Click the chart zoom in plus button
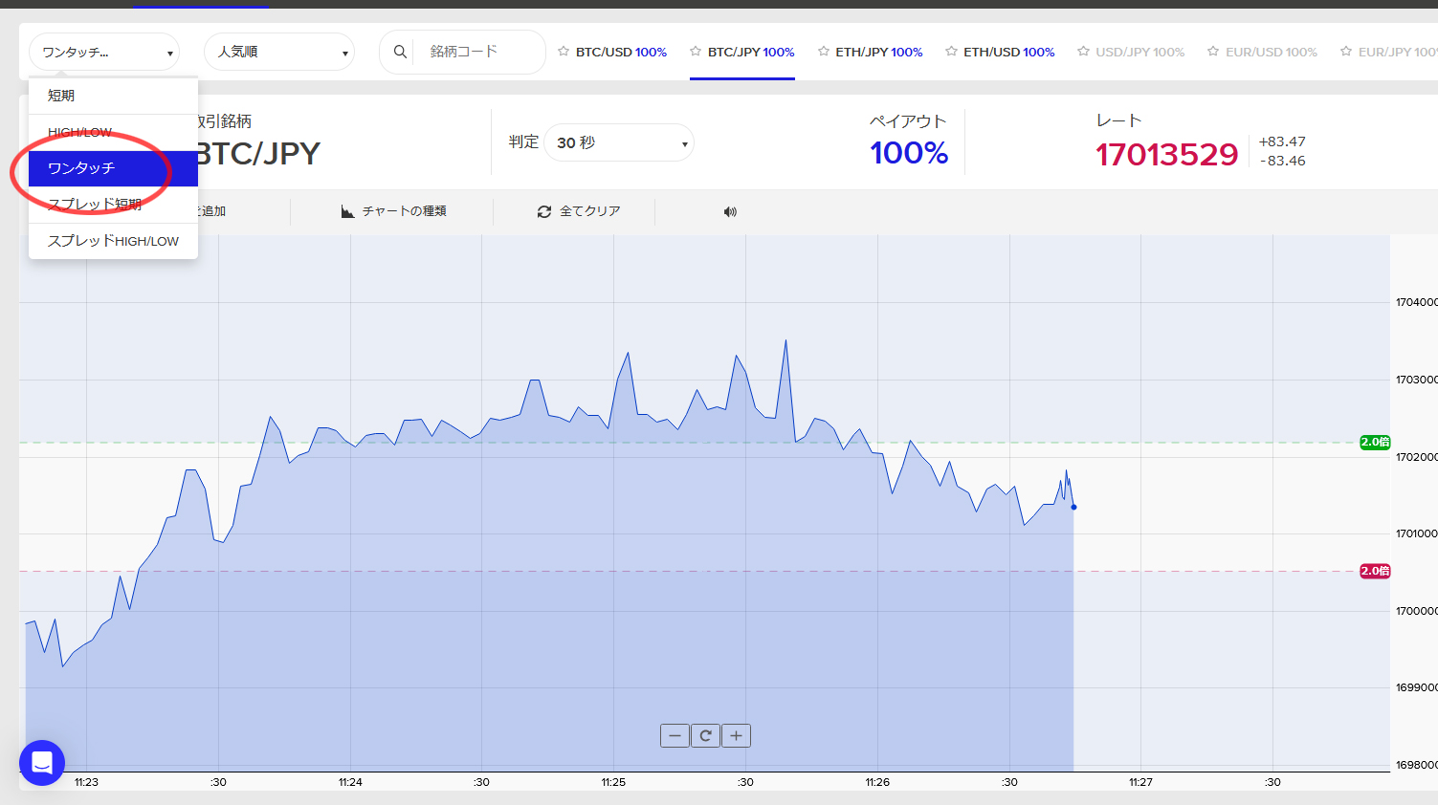The height and width of the screenshot is (805, 1438). tap(736, 735)
